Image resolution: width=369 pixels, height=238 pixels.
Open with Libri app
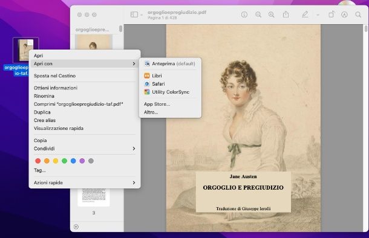(170, 76)
